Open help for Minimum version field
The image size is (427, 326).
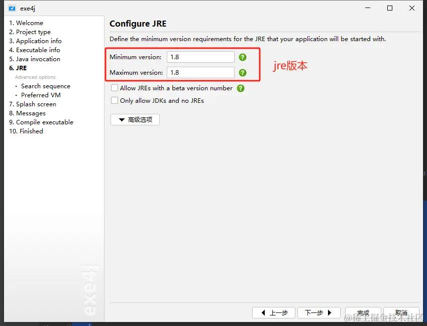242,57
